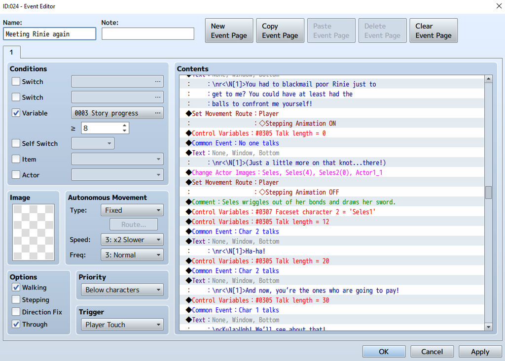Enable the Item condition checkbox
The image size is (505, 361).
(x=16, y=159)
